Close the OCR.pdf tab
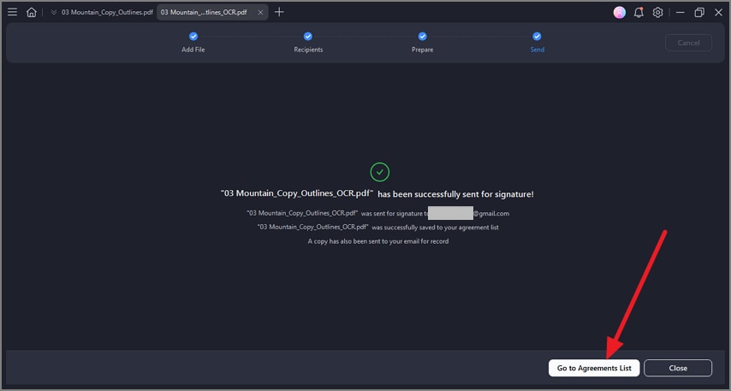 (260, 13)
